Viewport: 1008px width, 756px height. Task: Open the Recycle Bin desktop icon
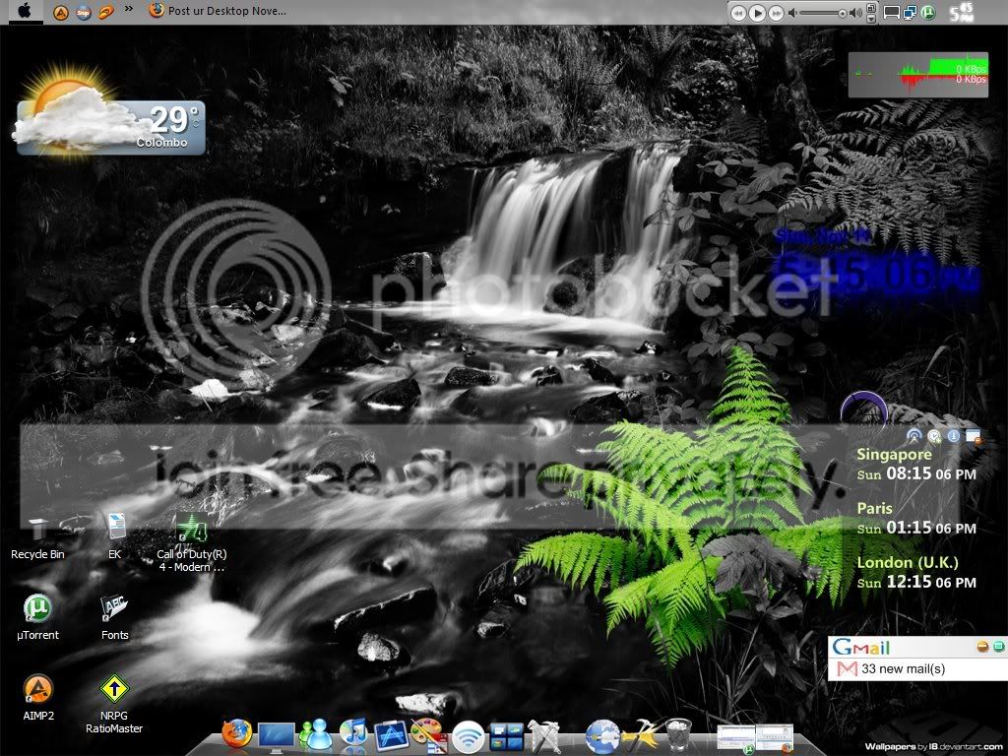pos(37,536)
